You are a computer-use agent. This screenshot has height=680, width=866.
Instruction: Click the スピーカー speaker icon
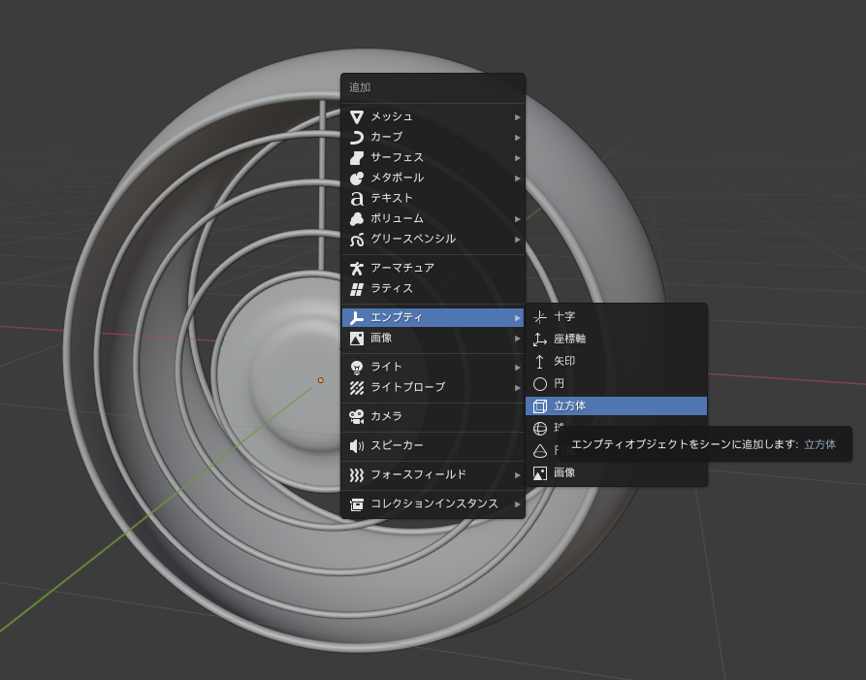(x=357, y=446)
